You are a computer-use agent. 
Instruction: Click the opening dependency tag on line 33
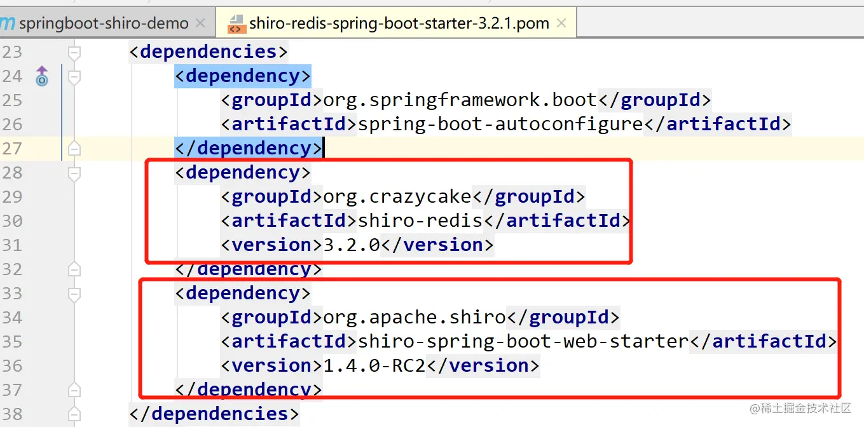coord(243,294)
